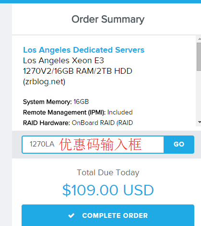The height and width of the screenshot is (226, 201).
Task: Click the Remote Management (IPMI) line
Action: (x=78, y=113)
